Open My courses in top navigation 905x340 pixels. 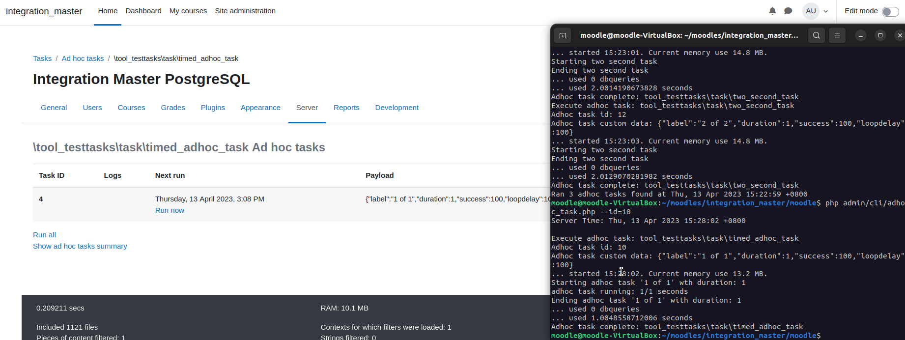point(188,11)
